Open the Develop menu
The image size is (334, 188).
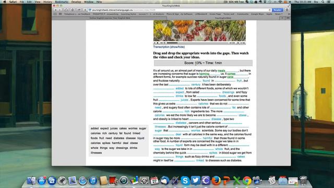pos(76,2)
